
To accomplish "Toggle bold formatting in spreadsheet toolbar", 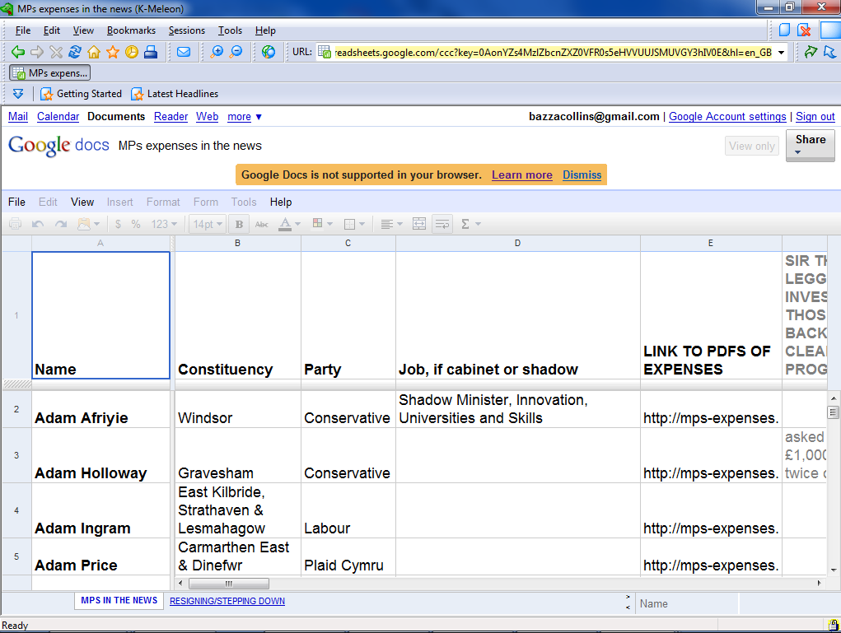I will point(239,224).
